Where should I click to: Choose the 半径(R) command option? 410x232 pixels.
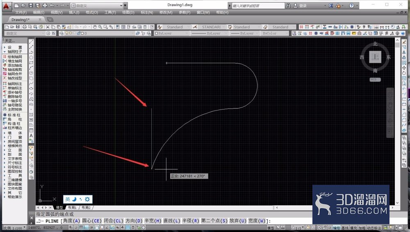pos(191,221)
